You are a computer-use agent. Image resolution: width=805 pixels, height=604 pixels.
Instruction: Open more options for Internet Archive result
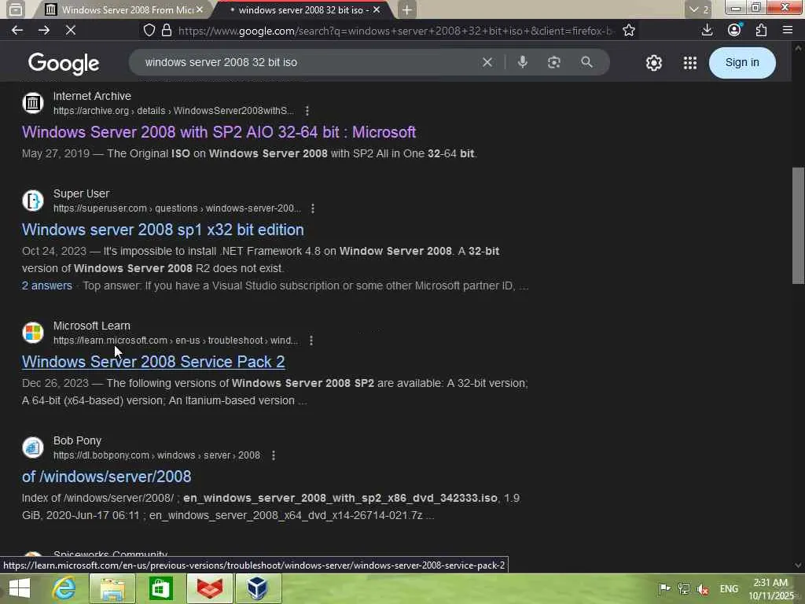point(307,110)
